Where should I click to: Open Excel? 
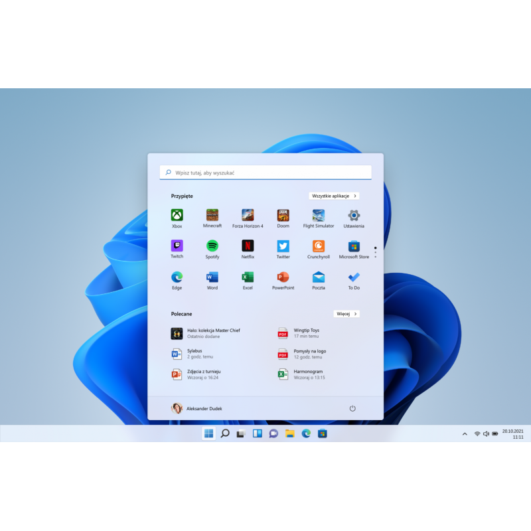click(x=248, y=280)
